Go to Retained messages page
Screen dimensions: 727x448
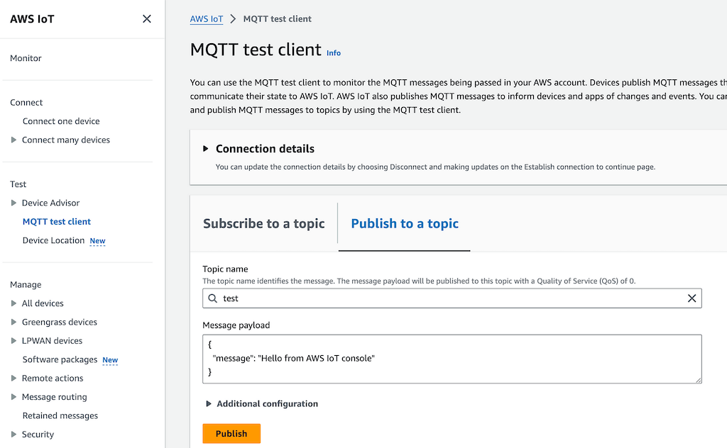[x=60, y=416]
